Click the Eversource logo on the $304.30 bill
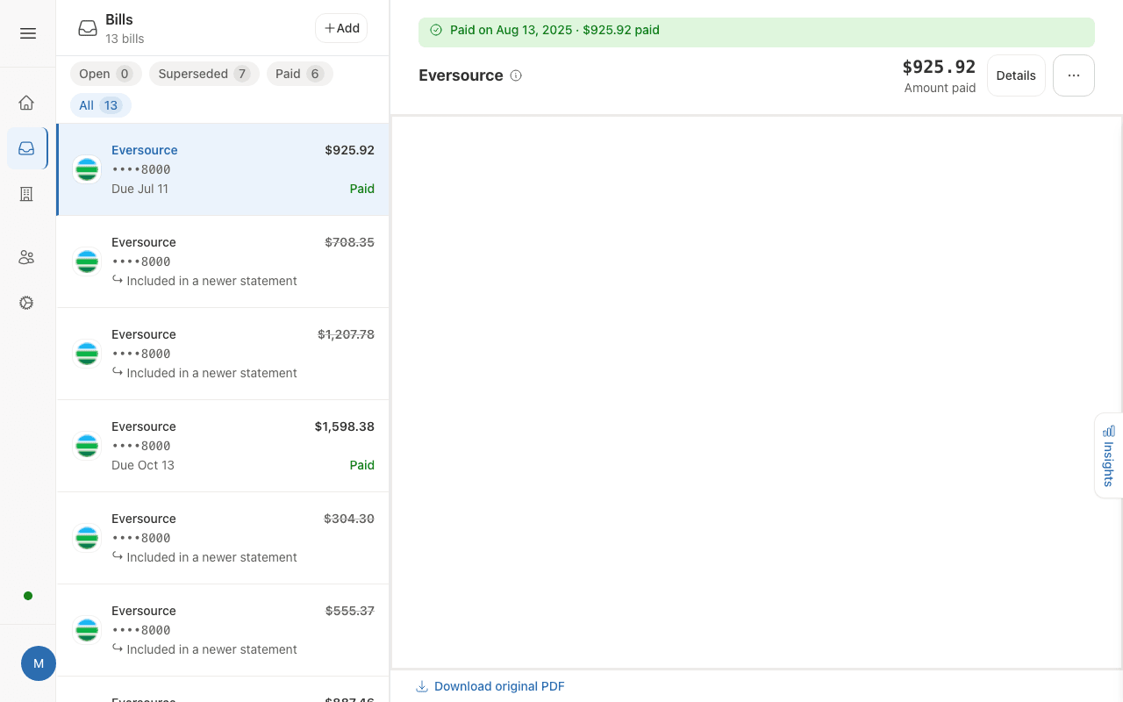 click(x=87, y=538)
